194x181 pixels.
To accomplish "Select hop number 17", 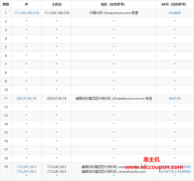I will click(6, 150).
